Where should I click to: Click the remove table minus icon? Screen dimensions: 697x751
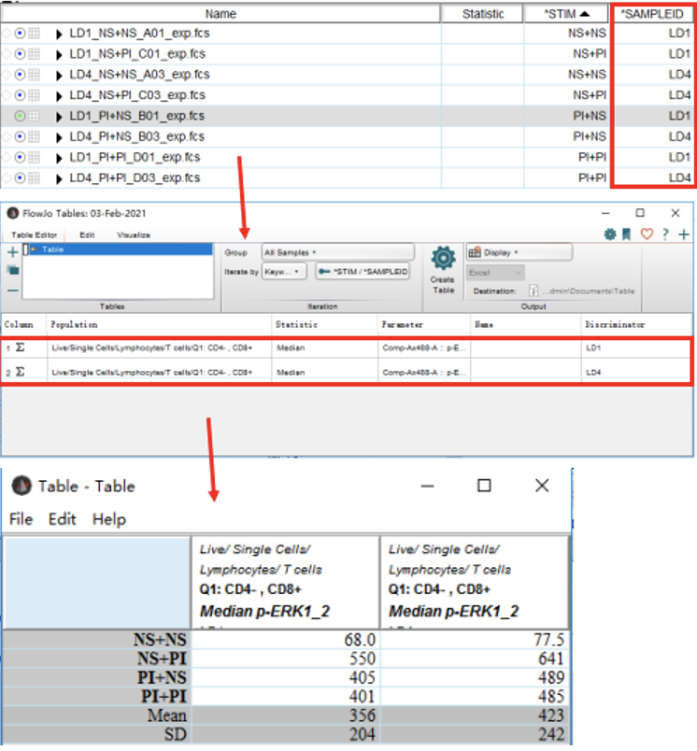12,290
